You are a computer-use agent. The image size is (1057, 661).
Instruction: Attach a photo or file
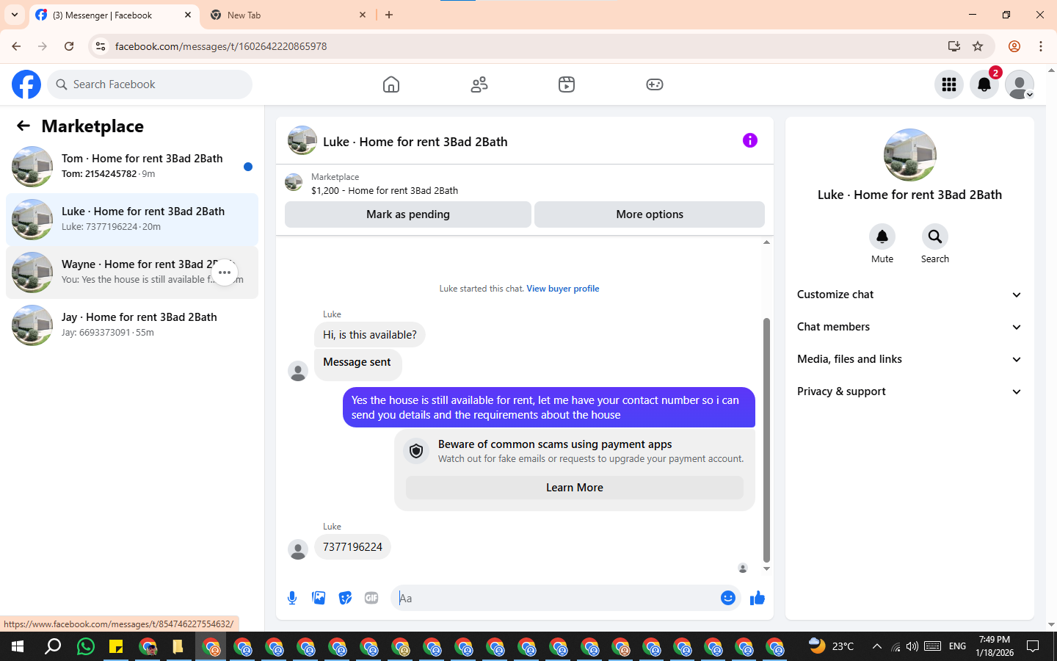(x=319, y=598)
